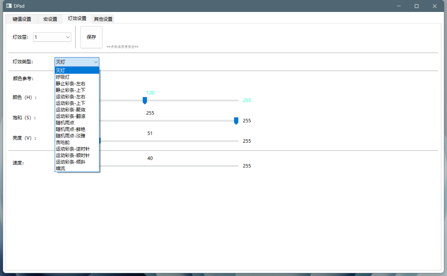Click the 颜色 (H) hue slider thumb

(x=145, y=101)
